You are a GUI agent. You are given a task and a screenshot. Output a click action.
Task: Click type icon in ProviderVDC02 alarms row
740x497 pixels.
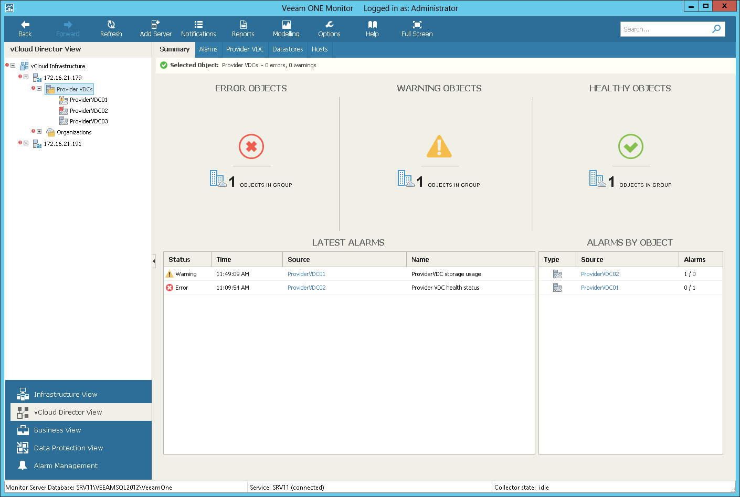click(557, 274)
